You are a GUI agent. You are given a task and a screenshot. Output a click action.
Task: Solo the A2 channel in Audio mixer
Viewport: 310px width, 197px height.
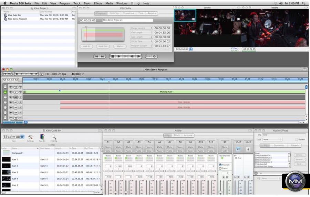tap(118, 151)
